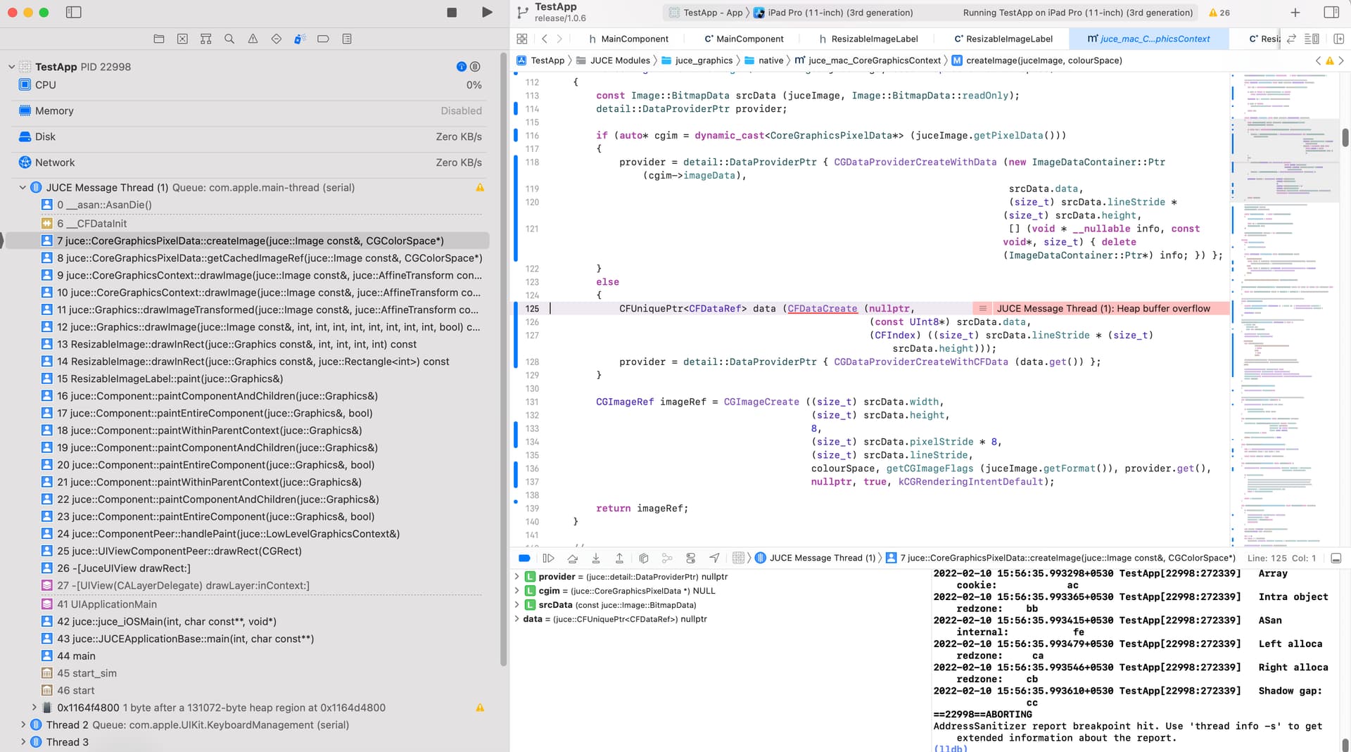Switch to the ResizableImageLabel header tab
1351x752 pixels.
tap(869, 39)
